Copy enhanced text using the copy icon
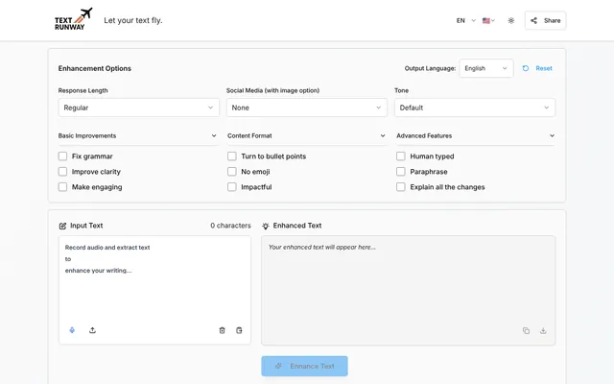Screen dimensions: 614x384 [x=526, y=330]
